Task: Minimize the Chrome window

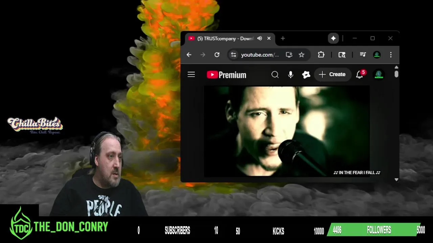Action: (x=355, y=38)
